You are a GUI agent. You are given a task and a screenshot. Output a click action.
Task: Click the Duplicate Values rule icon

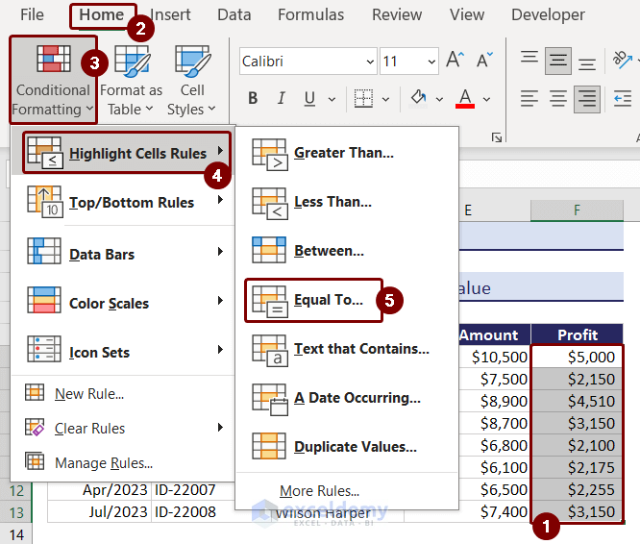tap(268, 446)
